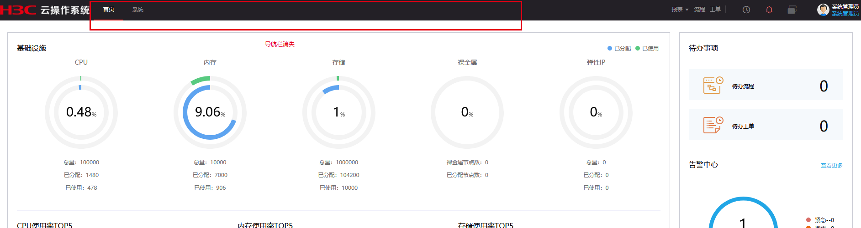Click the 存储使用率TOP5 heading
Screen dimensions: 861x228
pyautogui.click(x=486, y=225)
